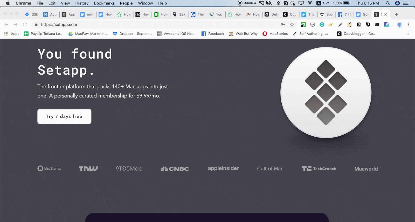Switch to the 'Deta' tab
Image resolution: width=415 pixels, height=222 pixels.
point(272,15)
